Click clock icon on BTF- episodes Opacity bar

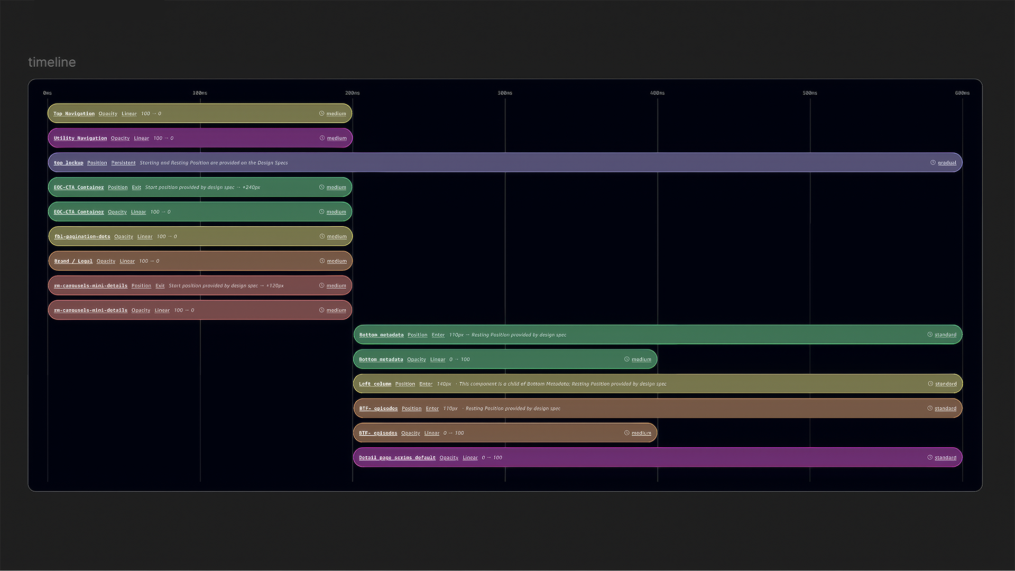[x=627, y=433]
